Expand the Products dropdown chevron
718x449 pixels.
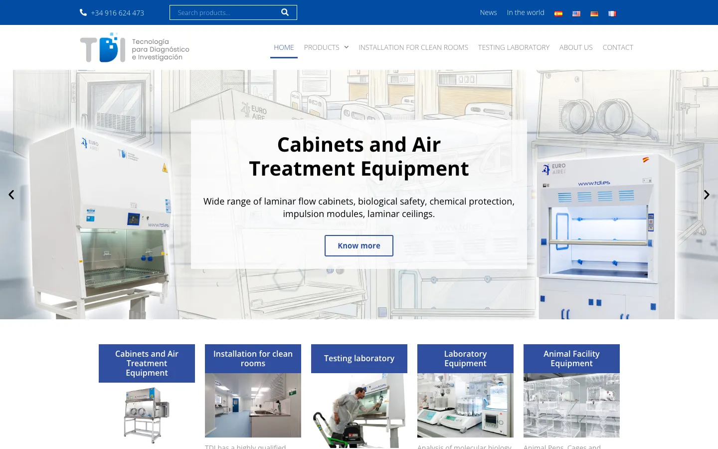click(347, 47)
